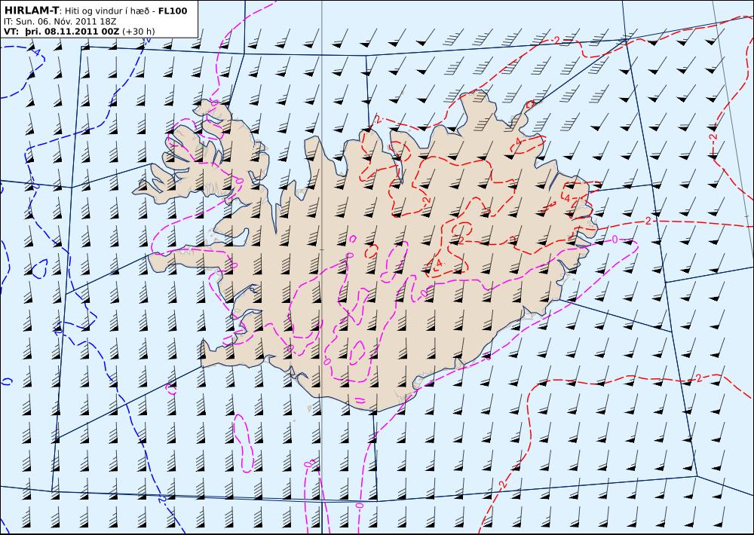Click the 'Hiti og vindur í hæð' label
Image resolution: width=754 pixels, height=535 pixels.
coord(107,11)
